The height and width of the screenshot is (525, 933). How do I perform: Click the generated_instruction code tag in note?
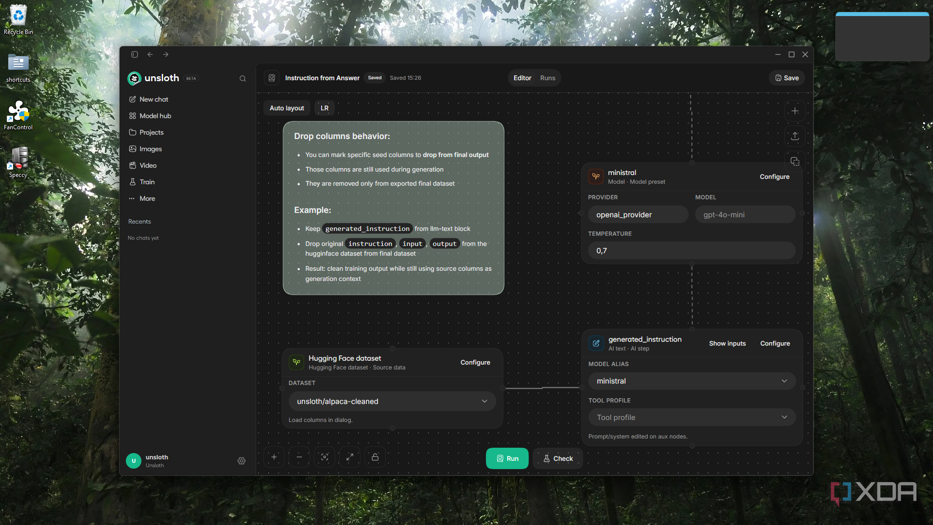point(367,228)
